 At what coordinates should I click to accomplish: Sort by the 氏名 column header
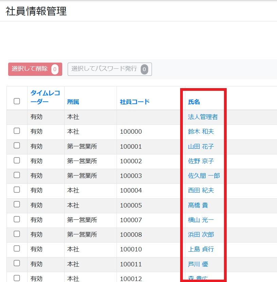tap(195, 101)
